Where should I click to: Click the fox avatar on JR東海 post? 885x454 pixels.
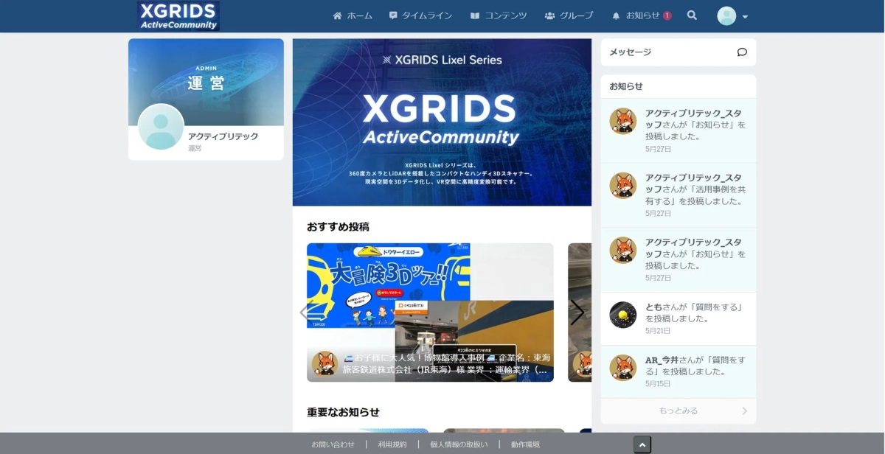pos(324,363)
